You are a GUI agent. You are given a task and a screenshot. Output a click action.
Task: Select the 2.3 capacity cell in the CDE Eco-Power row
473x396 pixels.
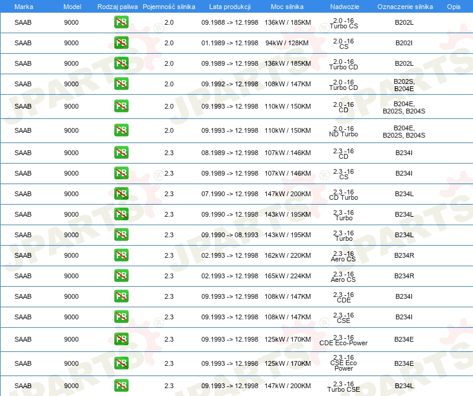pyautogui.click(x=169, y=339)
